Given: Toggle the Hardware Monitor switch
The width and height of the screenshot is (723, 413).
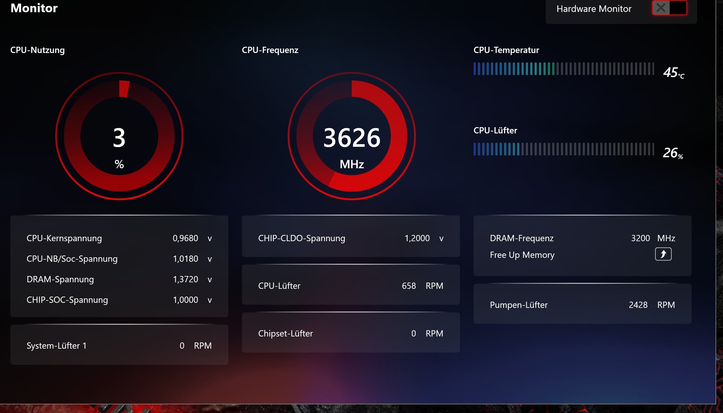Looking at the screenshot, I should [x=669, y=8].
